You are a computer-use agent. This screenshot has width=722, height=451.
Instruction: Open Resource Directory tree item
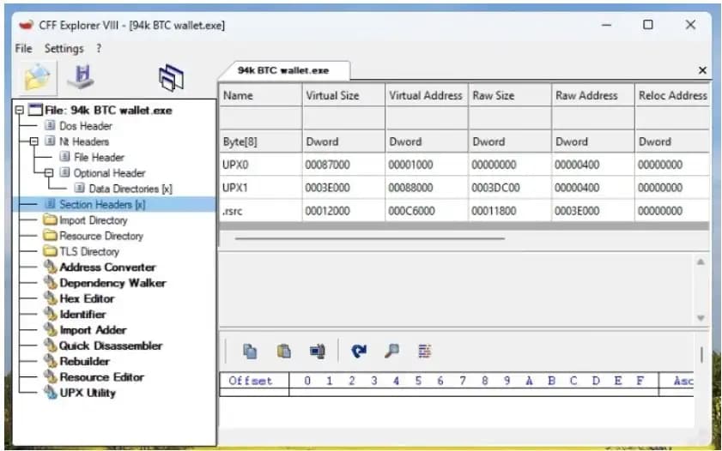point(101,236)
